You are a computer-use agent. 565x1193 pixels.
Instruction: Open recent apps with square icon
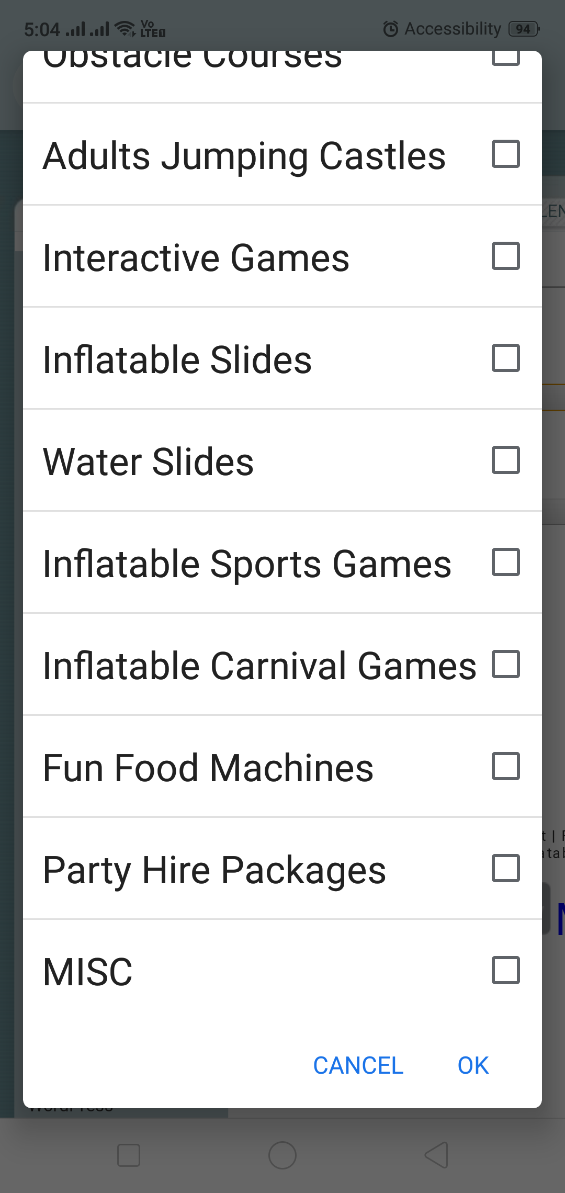[129, 1155]
